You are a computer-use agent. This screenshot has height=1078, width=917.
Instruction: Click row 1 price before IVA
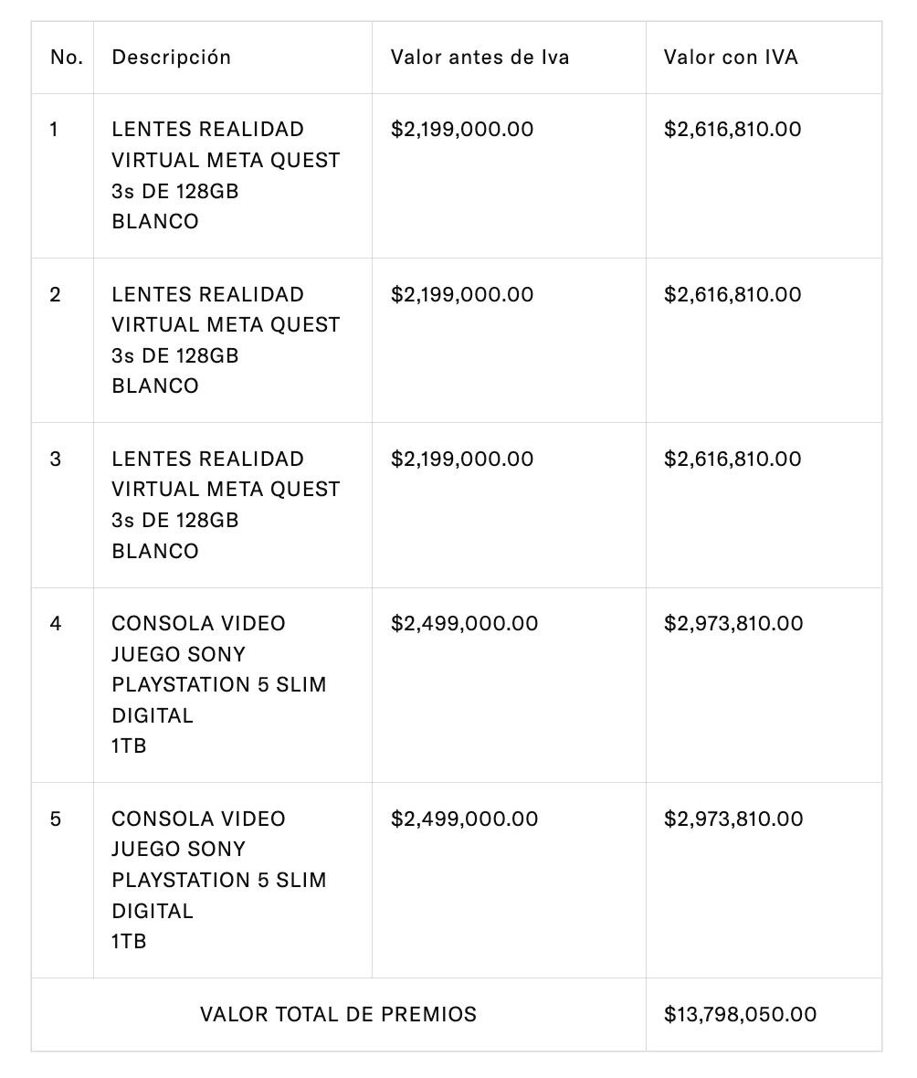(462, 130)
